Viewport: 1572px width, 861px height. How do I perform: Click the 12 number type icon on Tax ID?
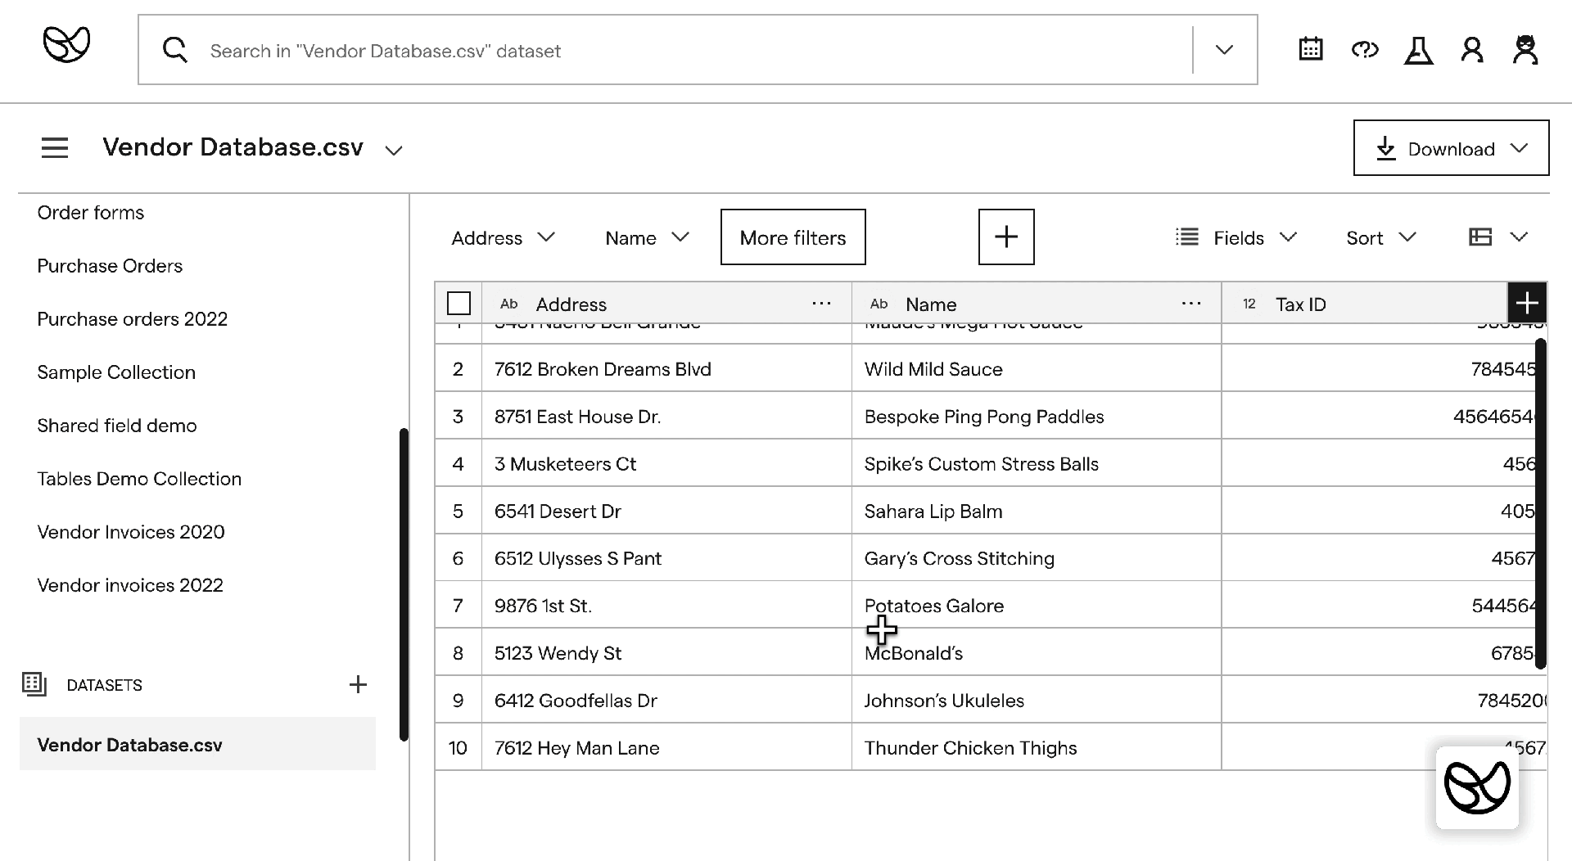point(1249,304)
